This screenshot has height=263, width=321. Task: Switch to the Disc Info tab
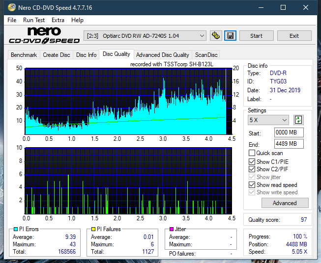click(x=86, y=55)
